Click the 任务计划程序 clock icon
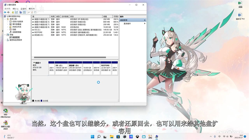This screenshot has height=140, width=249. [x=11, y=21]
